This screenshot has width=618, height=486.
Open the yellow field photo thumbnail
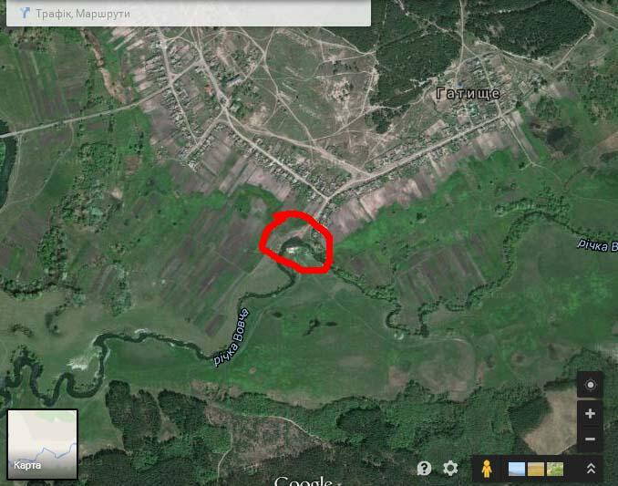(536, 469)
